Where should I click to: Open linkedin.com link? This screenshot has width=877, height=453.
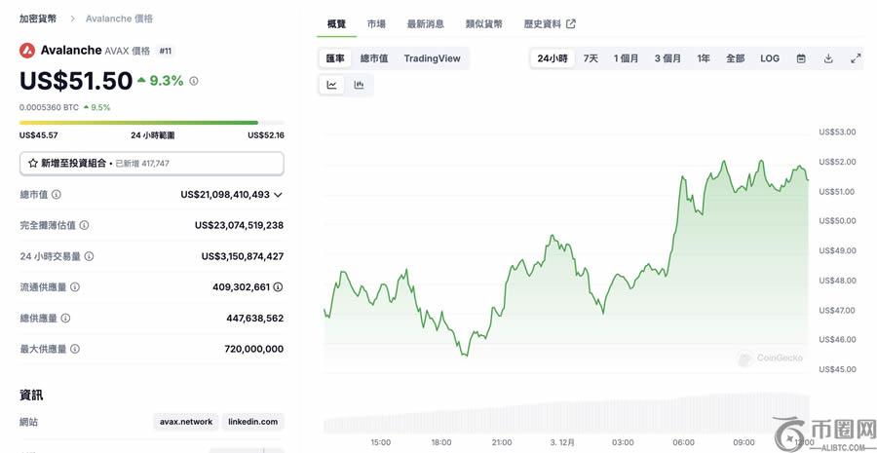(252, 422)
